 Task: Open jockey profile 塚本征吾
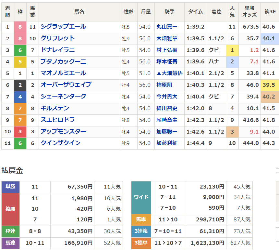[167, 62]
